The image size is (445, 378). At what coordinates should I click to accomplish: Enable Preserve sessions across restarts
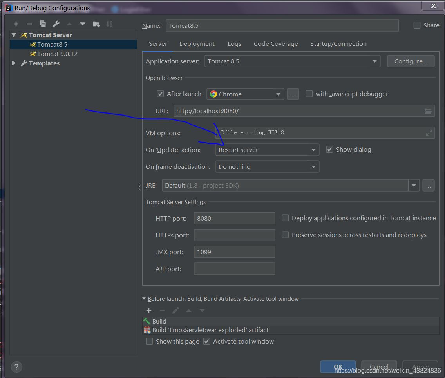pos(285,235)
